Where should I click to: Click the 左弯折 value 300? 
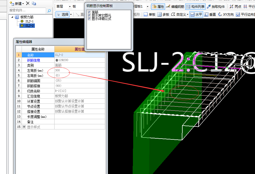coord(58,70)
